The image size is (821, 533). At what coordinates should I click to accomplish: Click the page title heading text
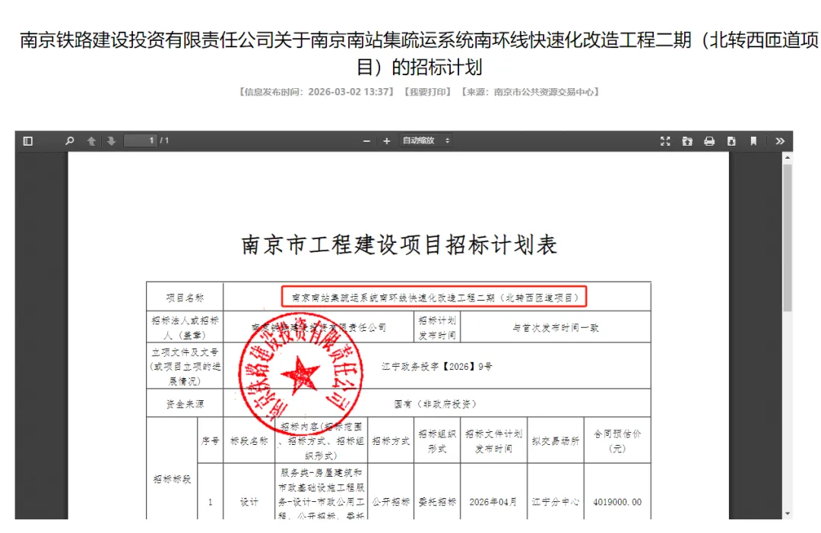[419, 53]
